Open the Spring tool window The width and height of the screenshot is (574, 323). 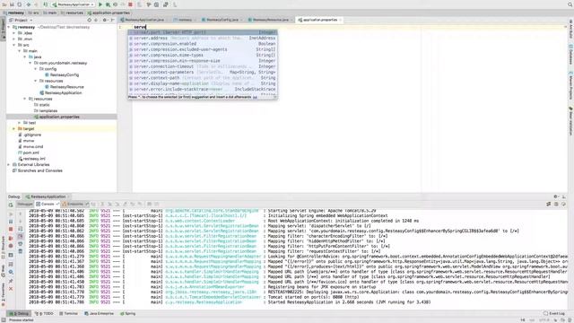(x=127, y=314)
